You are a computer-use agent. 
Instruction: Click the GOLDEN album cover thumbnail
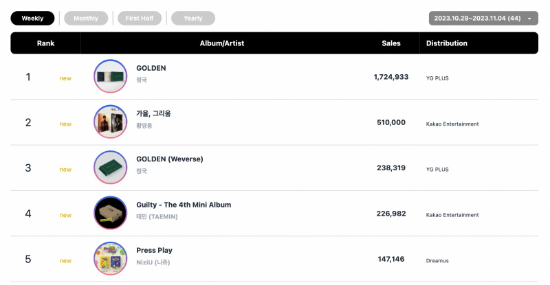click(111, 76)
